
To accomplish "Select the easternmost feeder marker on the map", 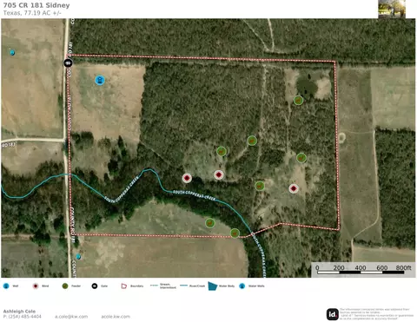I will (x=301, y=158).
